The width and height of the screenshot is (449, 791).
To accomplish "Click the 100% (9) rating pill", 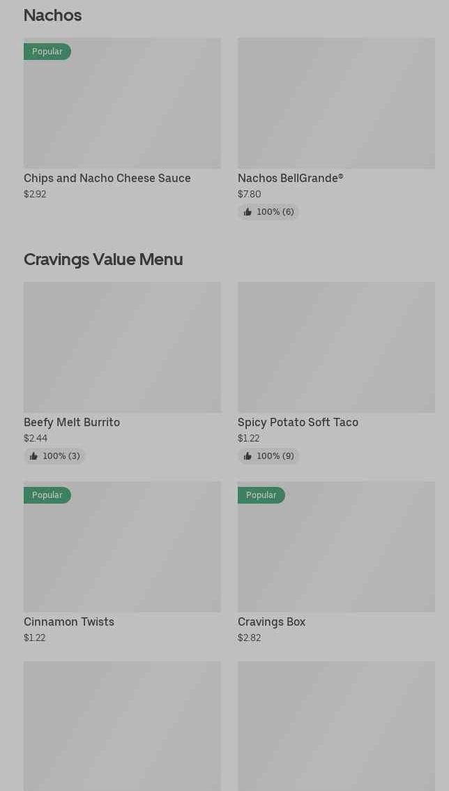I will [x=269, y=456].
